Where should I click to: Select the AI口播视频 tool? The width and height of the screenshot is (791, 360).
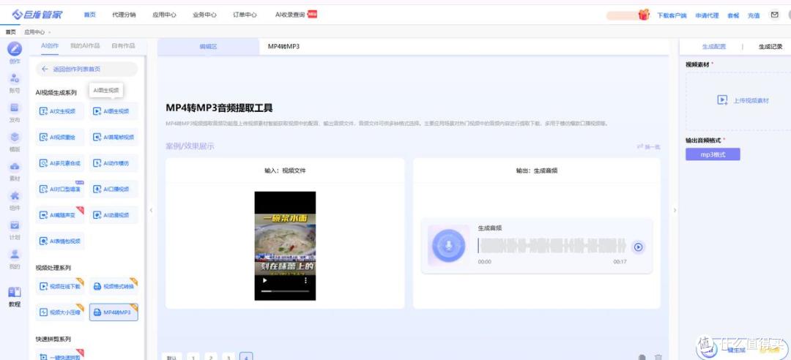coord(114,189)
